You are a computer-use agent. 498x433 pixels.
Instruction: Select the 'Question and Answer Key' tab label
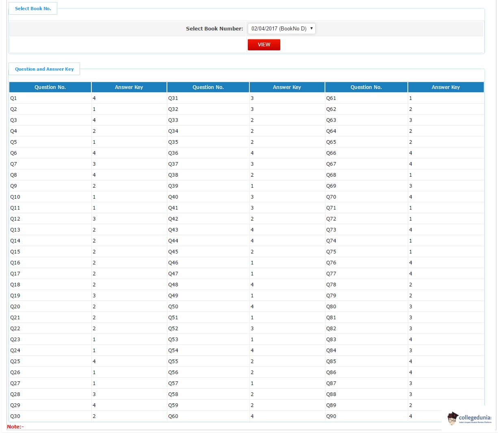coord(44,69)
